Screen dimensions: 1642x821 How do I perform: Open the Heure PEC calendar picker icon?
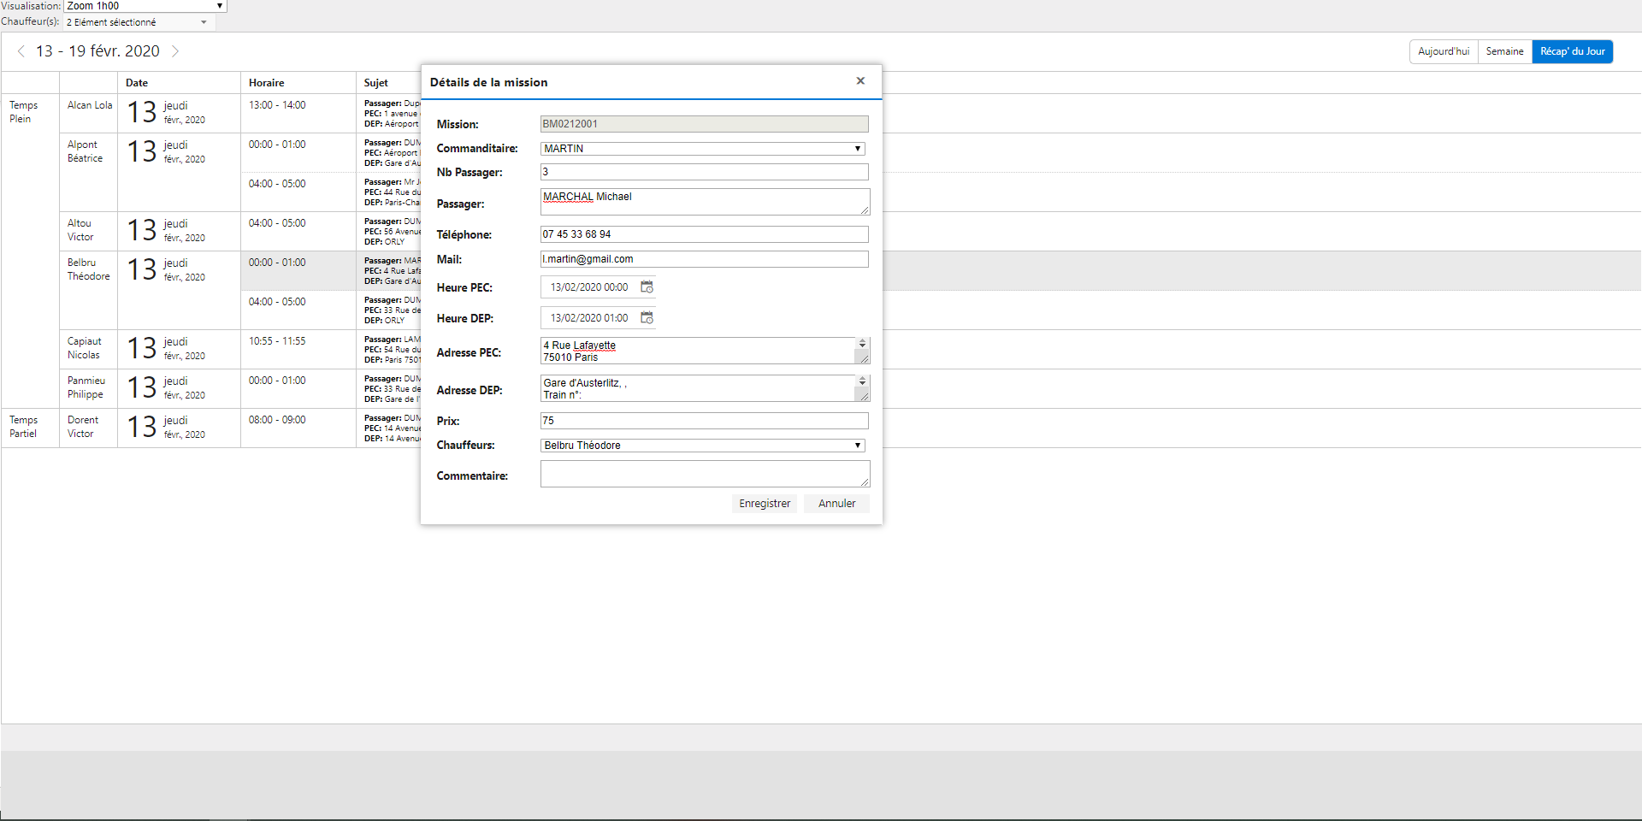(x=647, y=287)
